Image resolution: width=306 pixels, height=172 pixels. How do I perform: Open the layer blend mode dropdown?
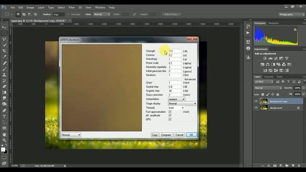coord(268,88)
